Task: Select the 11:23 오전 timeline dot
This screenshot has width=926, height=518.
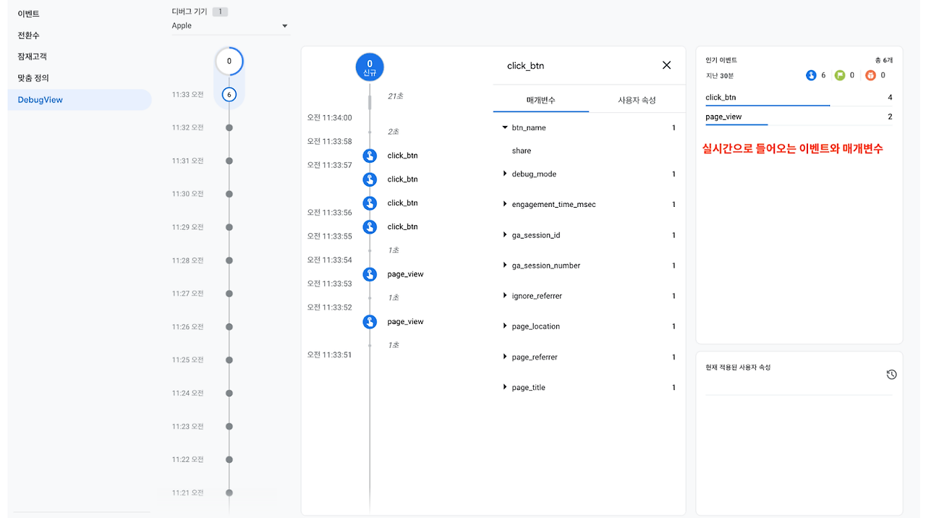Action: 229,426
